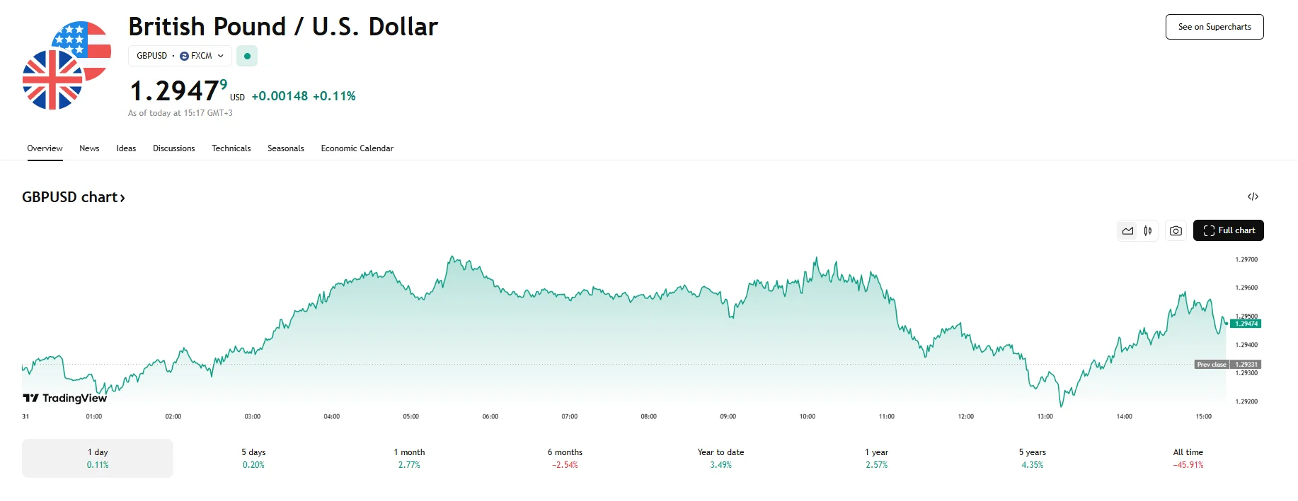
Task: Switch chart to candlestick style icon
Action: pos(1148,230)
